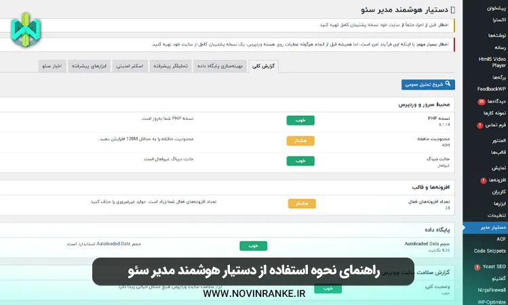Click the 128M memory recommendation text
The height and width of the screenshot is (305, 508).
coord(146,139)
